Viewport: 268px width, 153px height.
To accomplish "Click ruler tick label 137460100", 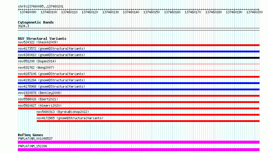I will [x=49, y=12].
